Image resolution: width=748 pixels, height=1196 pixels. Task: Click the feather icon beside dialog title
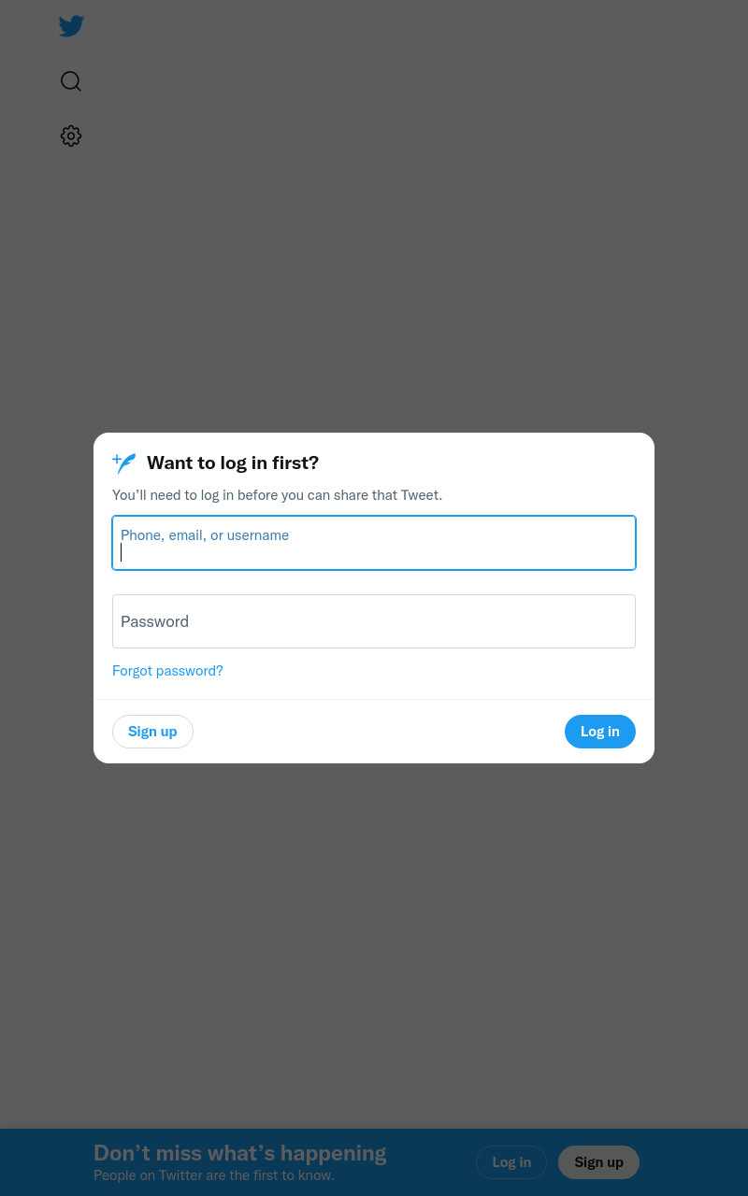point(124,463)
